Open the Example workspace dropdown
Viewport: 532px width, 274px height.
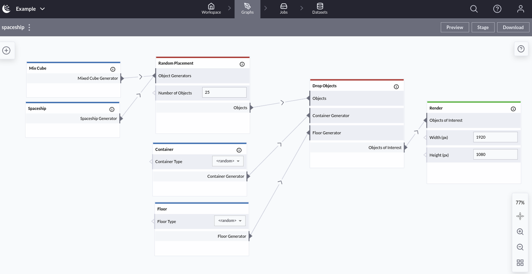(30, 9)
